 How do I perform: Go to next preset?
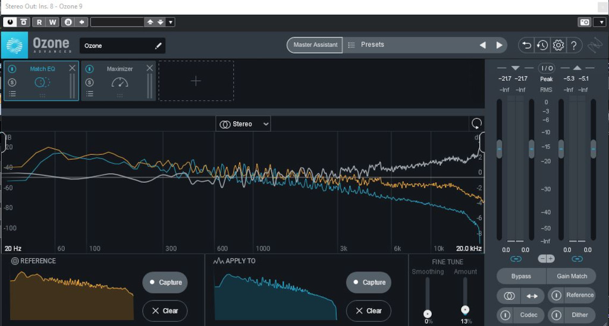click(x=499, y=45)
